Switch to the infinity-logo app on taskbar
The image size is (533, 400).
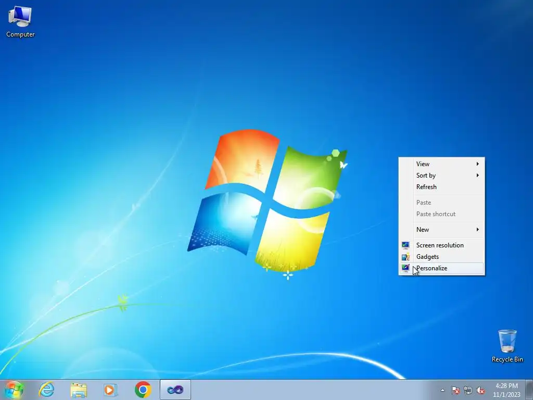(x=175, y=390)
